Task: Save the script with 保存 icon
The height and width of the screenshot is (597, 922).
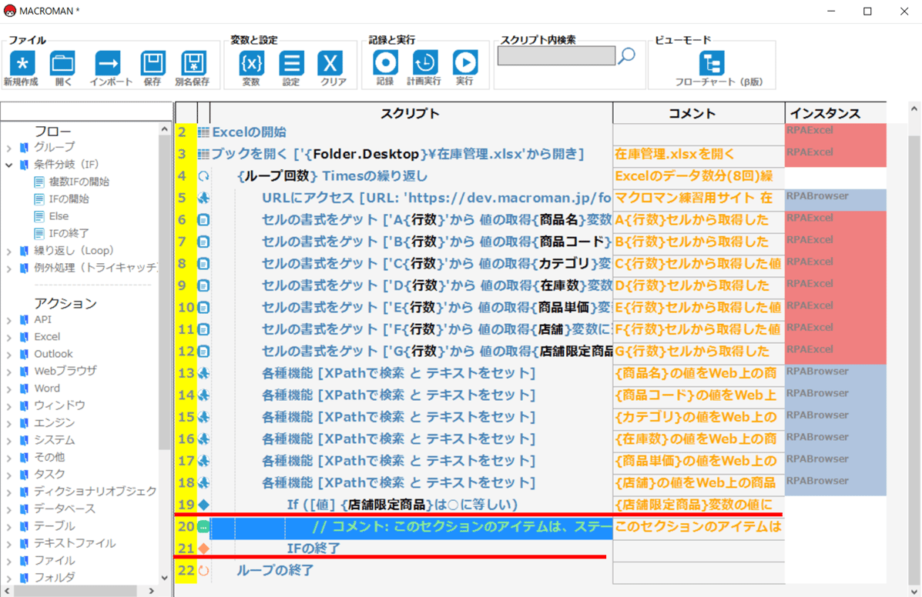Action: tap(153, 63)
